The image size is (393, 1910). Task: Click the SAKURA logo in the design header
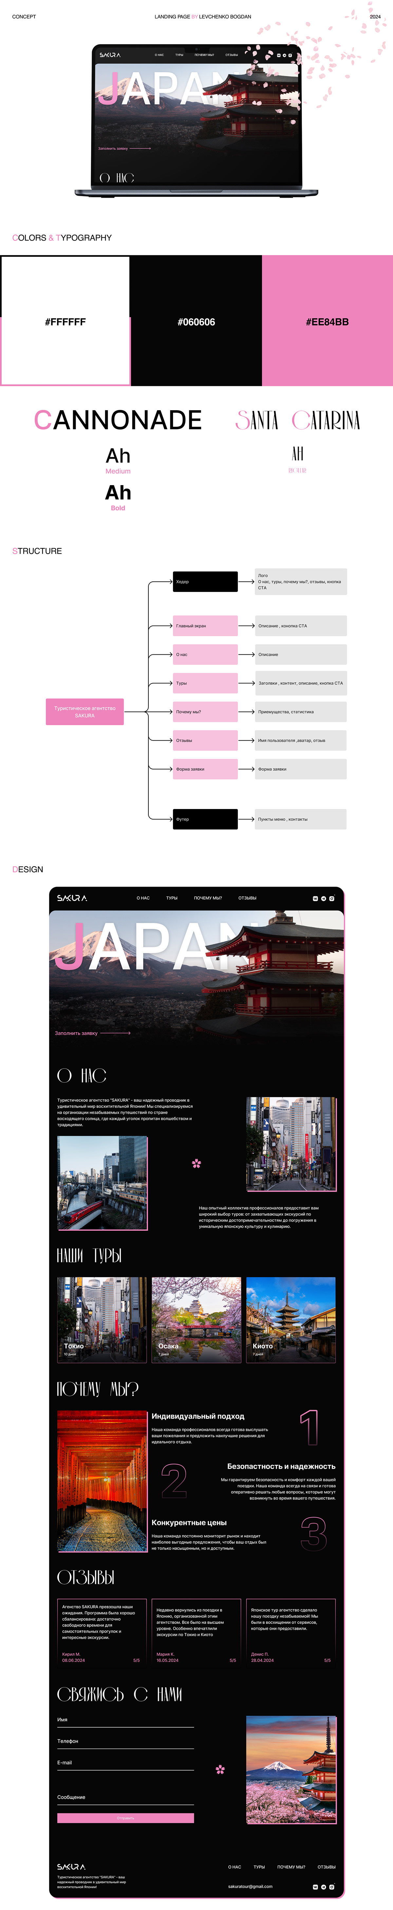pos(72,898)
